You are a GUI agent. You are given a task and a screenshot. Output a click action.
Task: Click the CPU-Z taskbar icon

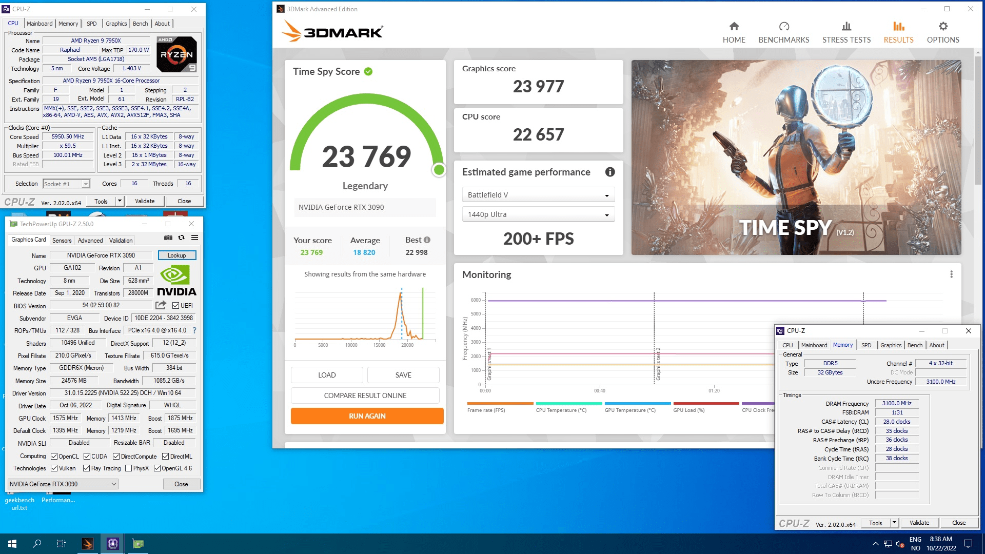click(113, 544)
